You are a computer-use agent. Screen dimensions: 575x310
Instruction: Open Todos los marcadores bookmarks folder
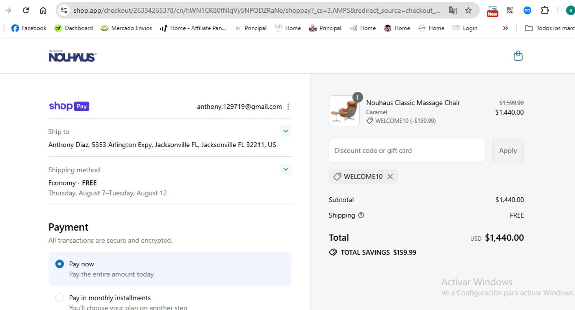pyautogui.click(x=549, y=28)
